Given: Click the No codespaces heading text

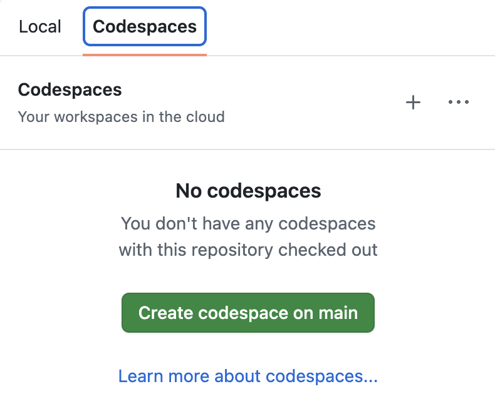Looking at the screenshot, I should coord(248,191).
